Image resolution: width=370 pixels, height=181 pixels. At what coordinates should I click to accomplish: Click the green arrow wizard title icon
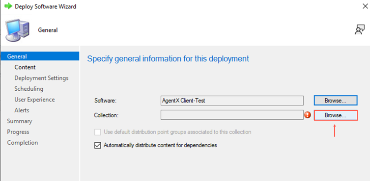pos(8,6)
